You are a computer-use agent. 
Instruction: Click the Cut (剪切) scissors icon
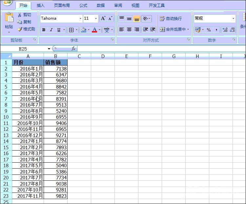20,15
